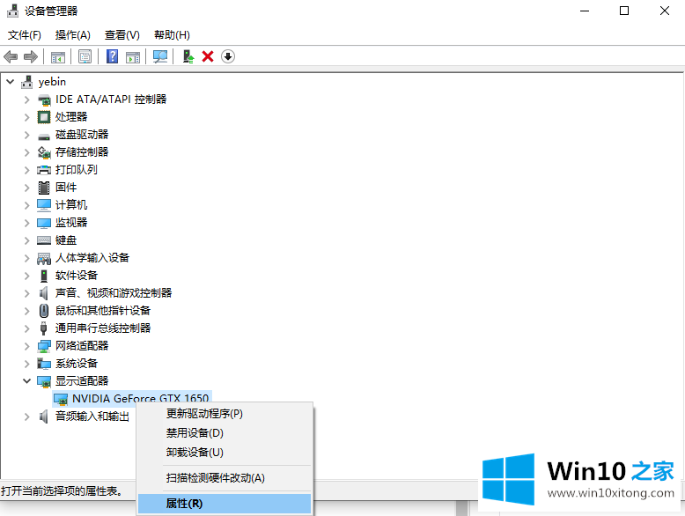
Task: Click the storage controllers (存储控制器) icon
Action: 44,152
